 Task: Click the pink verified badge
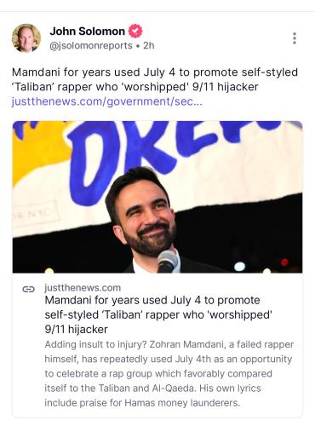[135, 31]
